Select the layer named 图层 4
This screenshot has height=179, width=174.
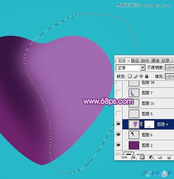coord(163,124)
